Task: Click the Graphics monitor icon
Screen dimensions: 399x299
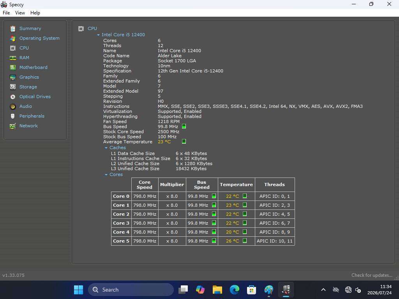Action: pyautogui.click(x=13, y=77)
